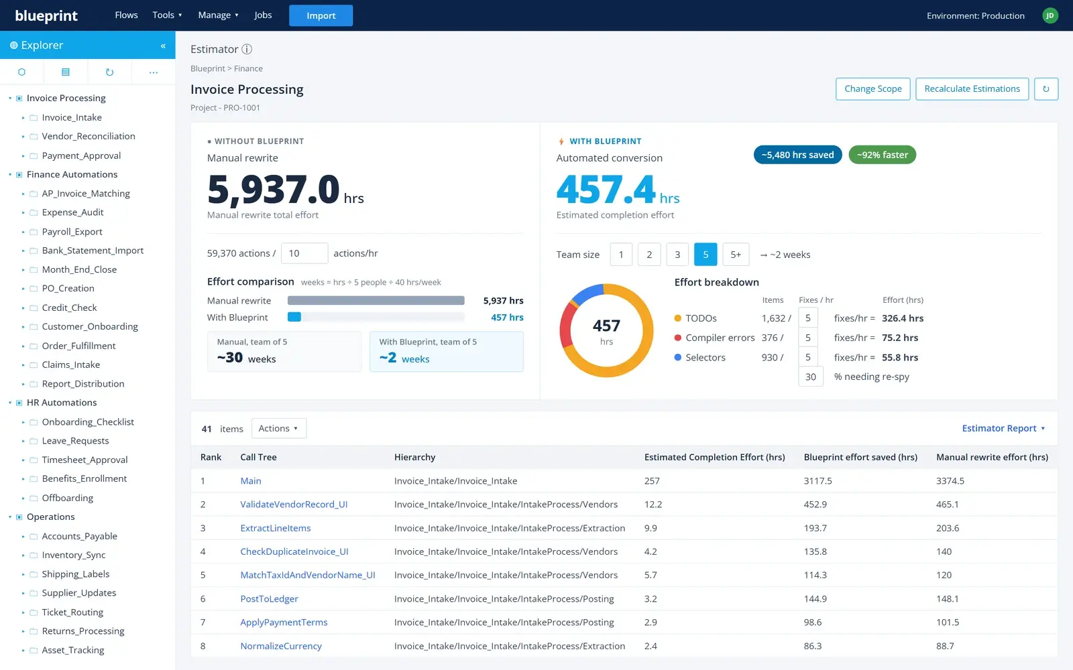This screenshot has width=1073, height=670.
Task: Collapse the Finance Automations tree node
Action: click(x=10, y=175)
